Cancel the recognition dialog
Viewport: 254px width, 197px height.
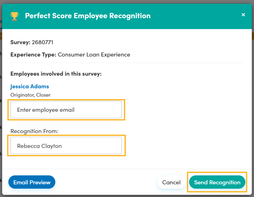(171, 182)
